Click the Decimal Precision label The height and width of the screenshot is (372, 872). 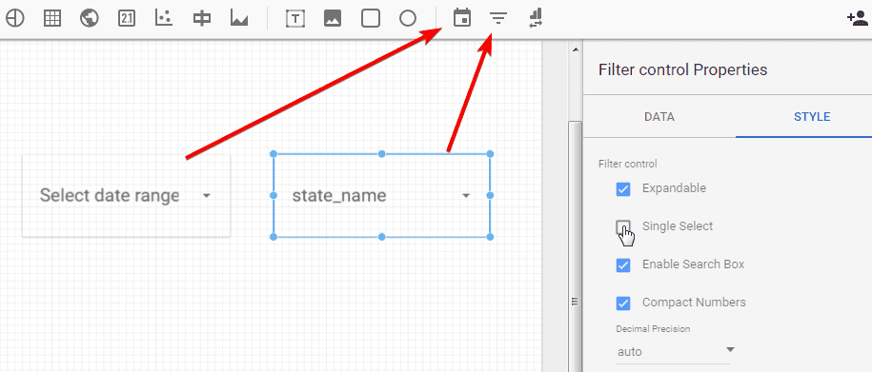point(653,328)
